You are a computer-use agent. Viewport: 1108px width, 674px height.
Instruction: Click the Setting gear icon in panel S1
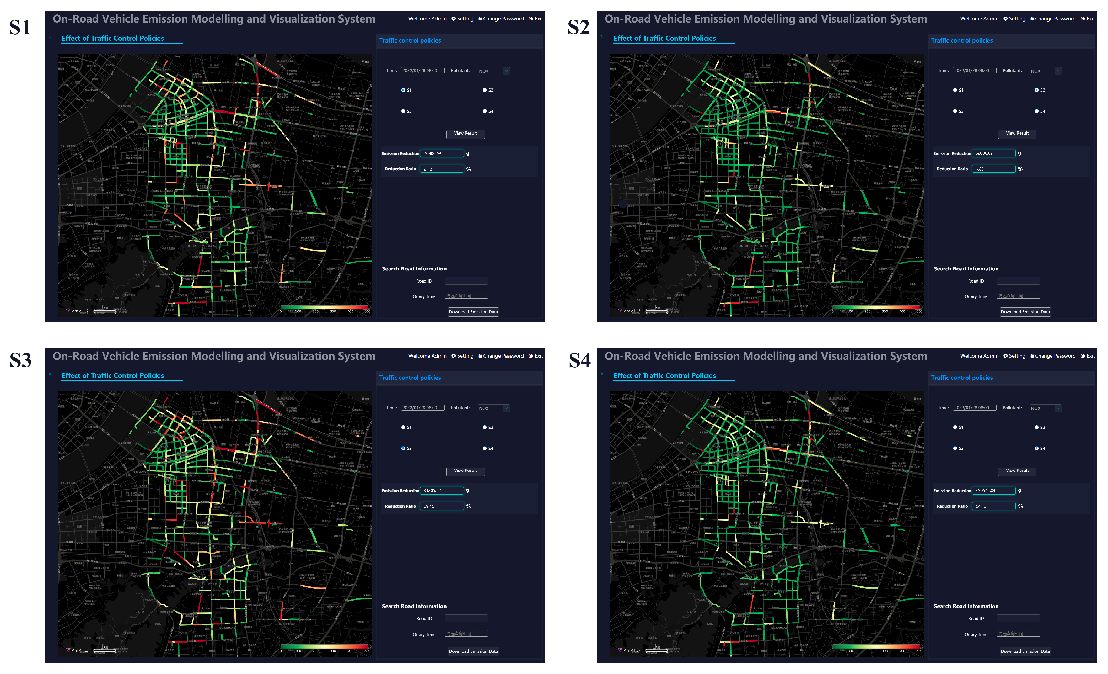(x=454, y=19)
